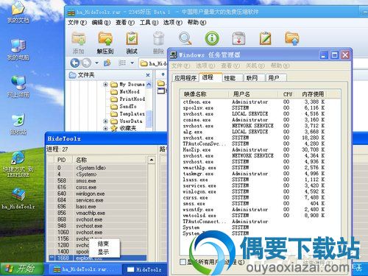
Task: Choose 结束 in the context menu
Action: point(103,244)
